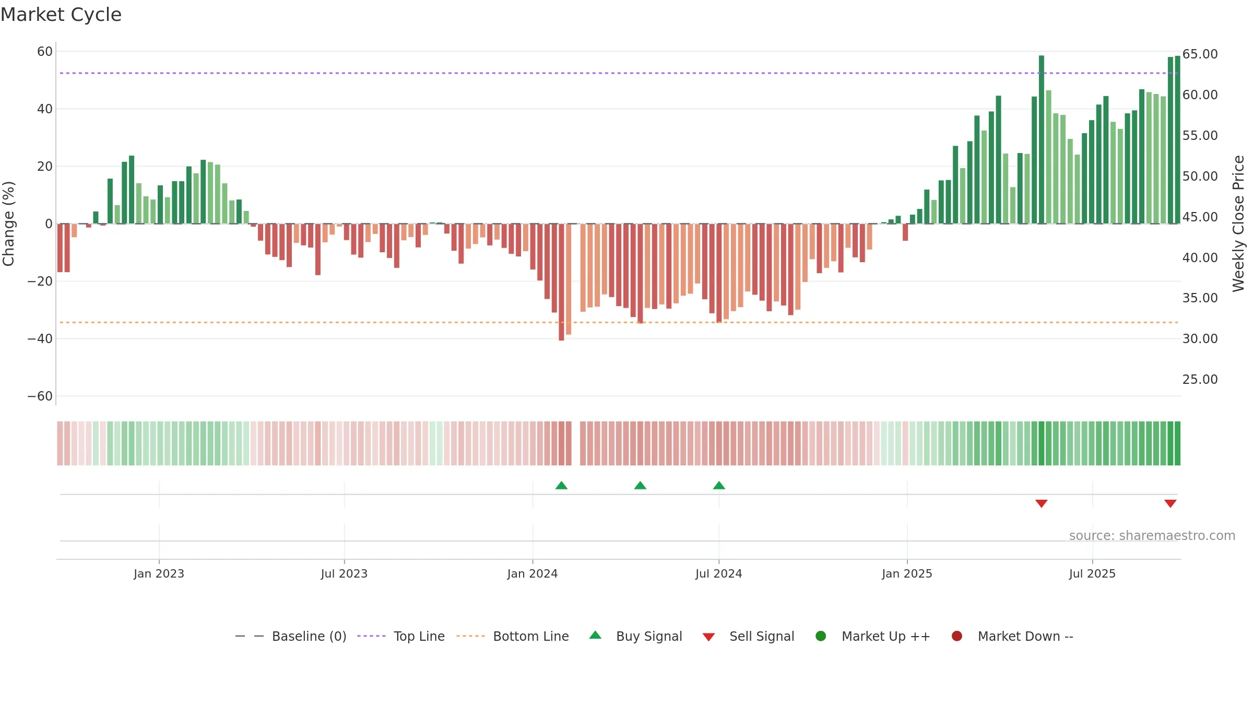Image resolution: width=1253 pixels, height=705 pixels.
Task: Click the sell signal marker before Jul 2025
Action: (1042, 503)
